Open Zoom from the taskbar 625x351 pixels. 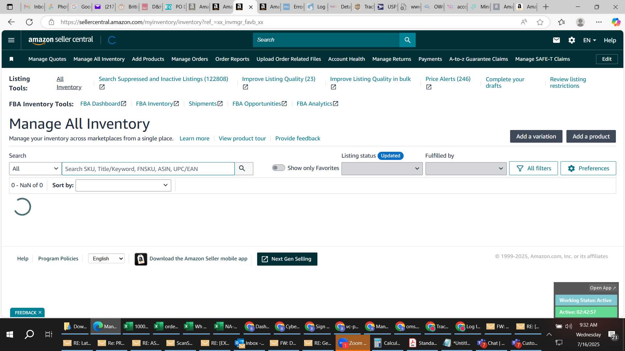click(353, 343)
